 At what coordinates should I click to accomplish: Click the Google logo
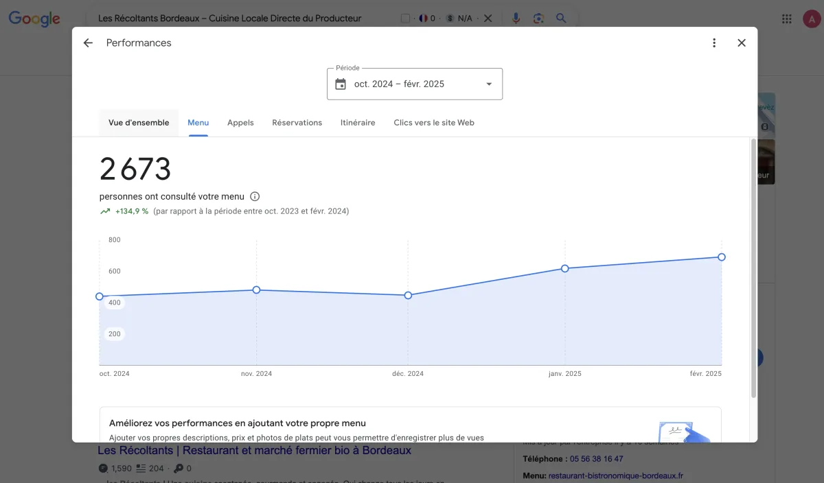click(x=34, y=19)
